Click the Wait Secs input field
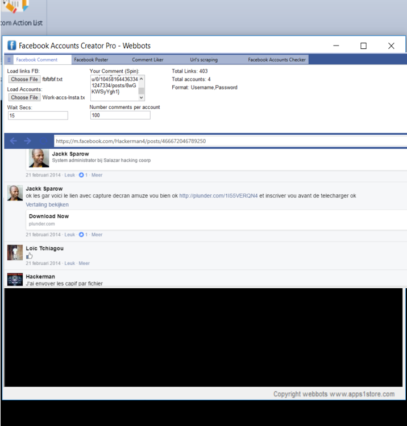The image size is (407, 426). (38, 116)
